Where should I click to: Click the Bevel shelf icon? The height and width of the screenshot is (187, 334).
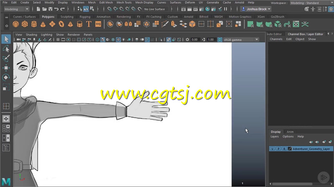[x=192, y=24]
